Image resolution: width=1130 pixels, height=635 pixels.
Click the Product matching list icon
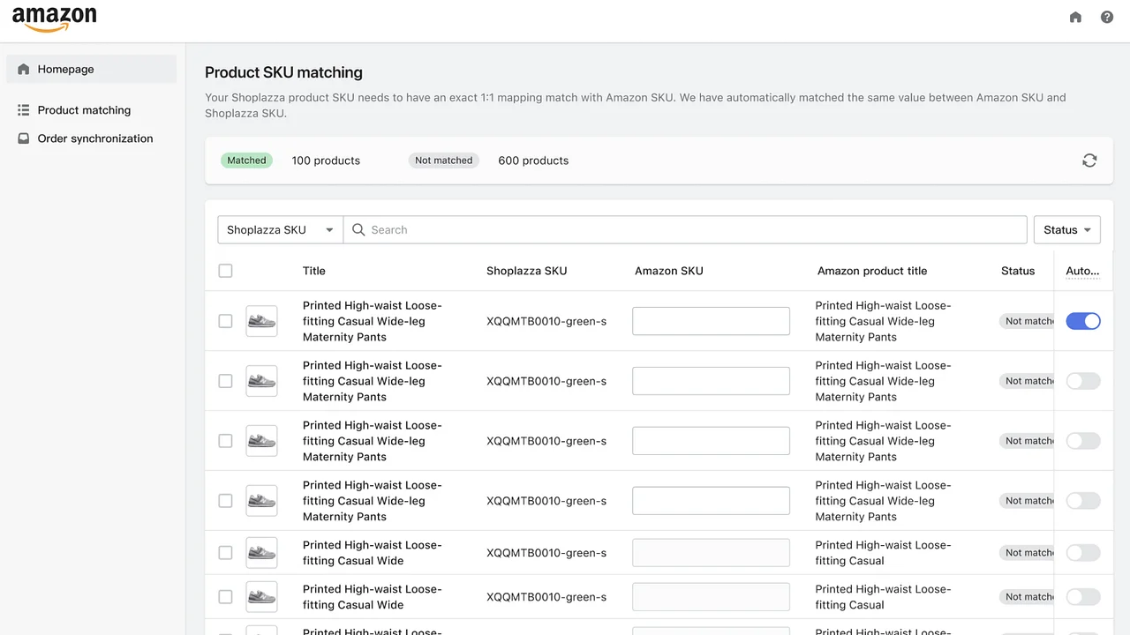point(24,110)
